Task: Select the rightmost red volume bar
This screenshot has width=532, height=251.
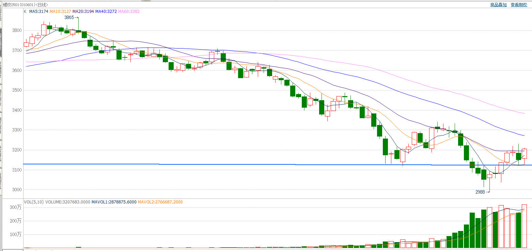Action: tap(524, 226)
